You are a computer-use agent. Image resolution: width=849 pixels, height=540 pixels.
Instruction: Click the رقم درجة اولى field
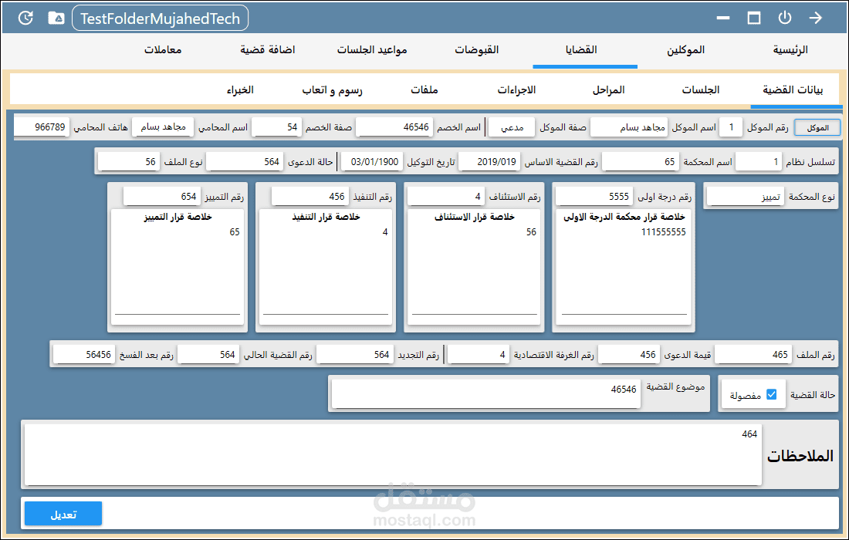click(x=595, y=197)
